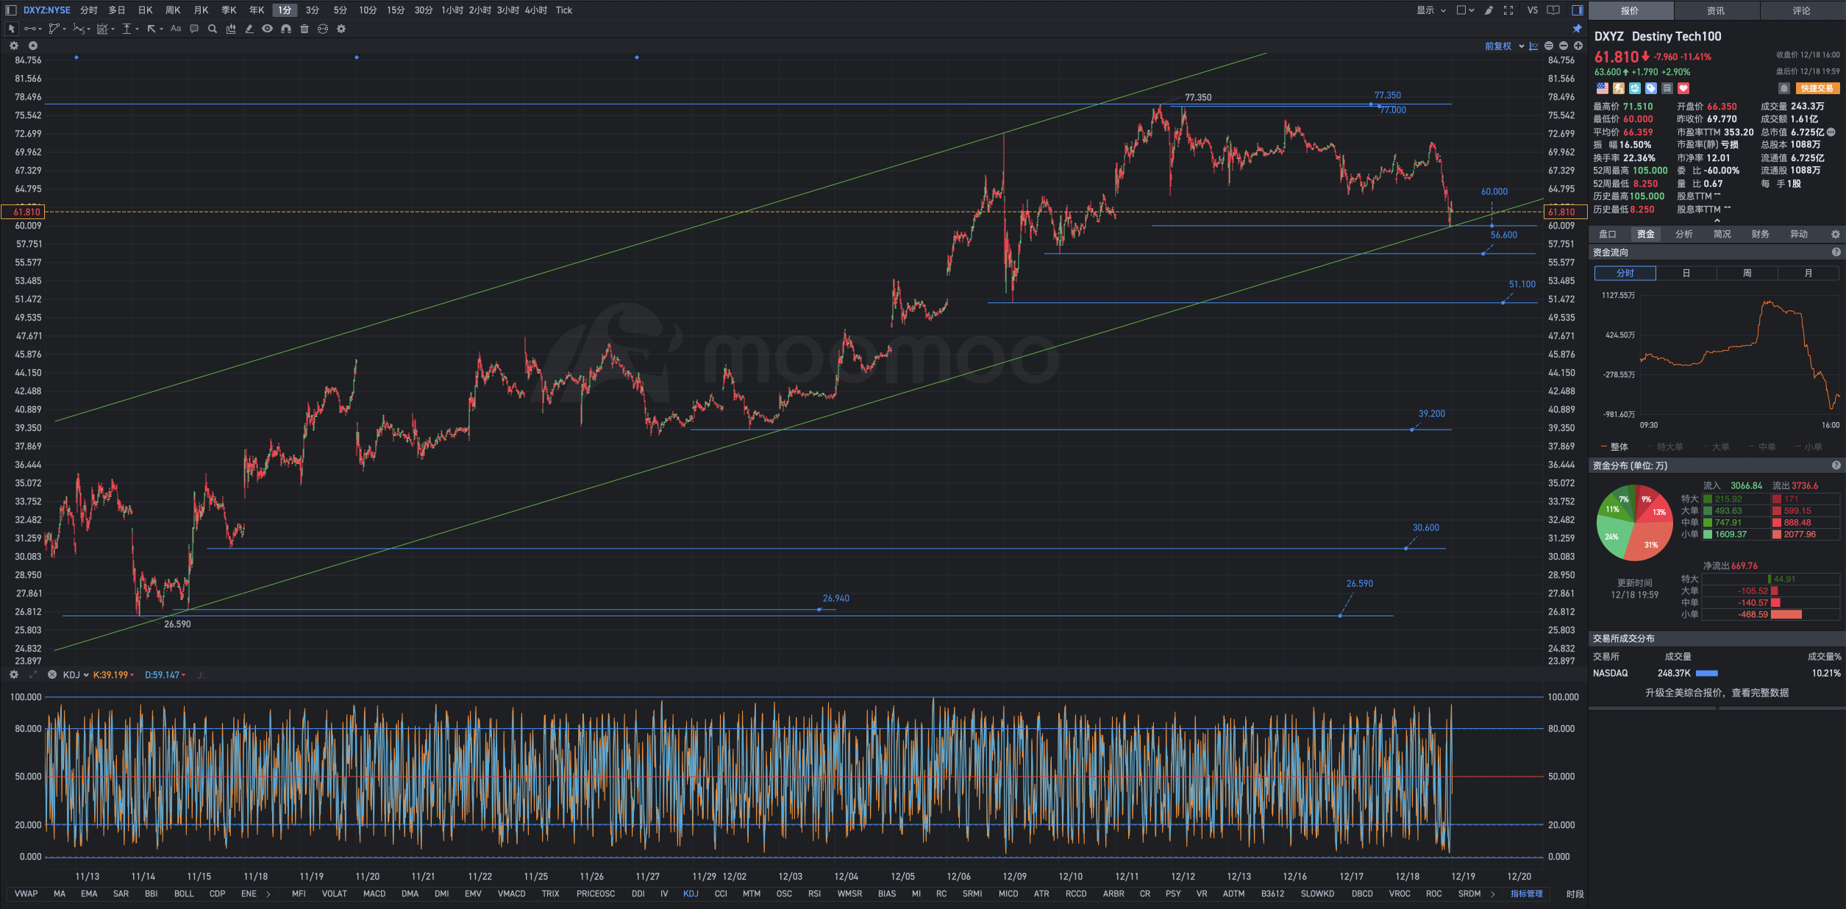Open drawing toolbar settings gear
The width and height of the screenshot is (1846, 909).
pos(341,29)
